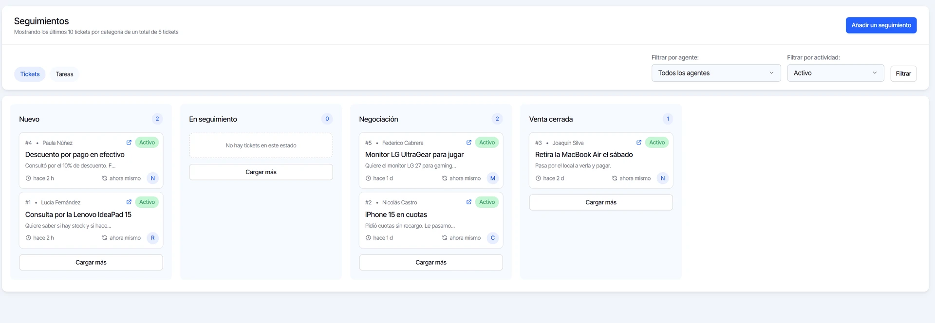Click customer name Federico Cabrera
935x323 pixels.
[x=403, y=143]
